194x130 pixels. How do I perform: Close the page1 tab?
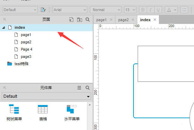point(111,20)
